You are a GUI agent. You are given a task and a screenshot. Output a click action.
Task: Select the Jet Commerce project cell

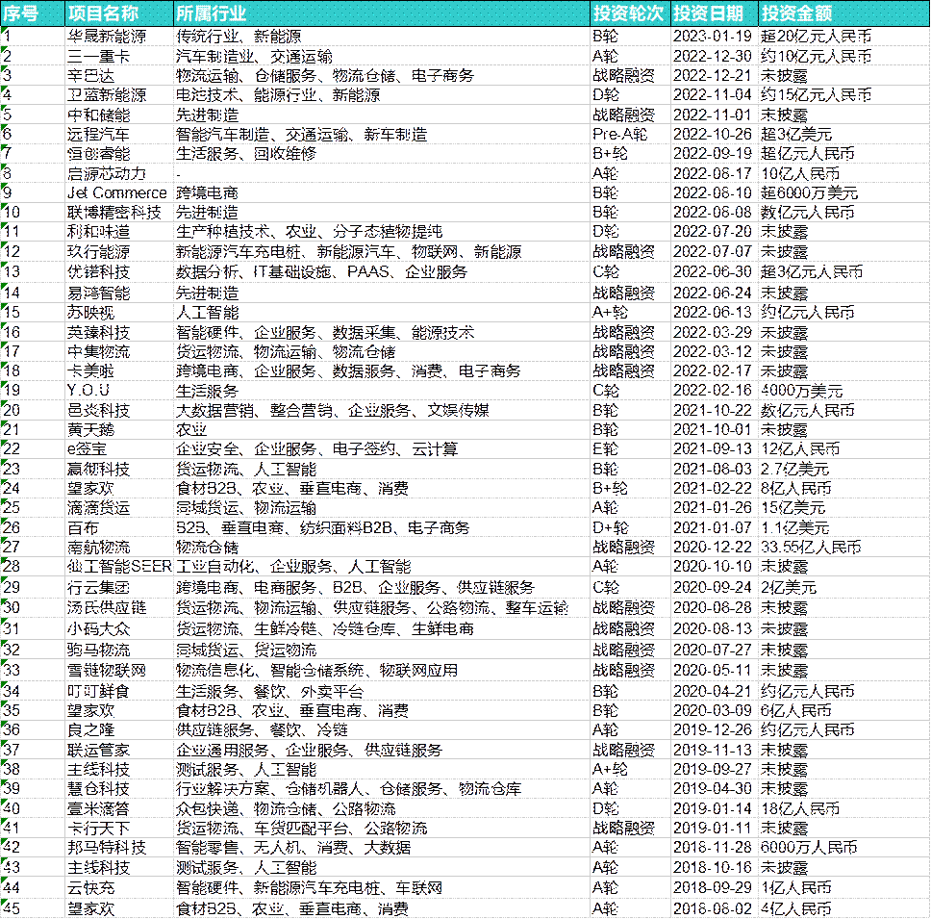pyautogui.click(x=117, y=193)
